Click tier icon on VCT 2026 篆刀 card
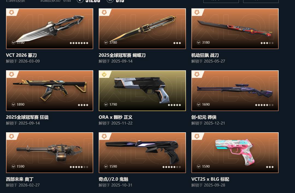Screen dimensions: 295x193 click(11, 12)
